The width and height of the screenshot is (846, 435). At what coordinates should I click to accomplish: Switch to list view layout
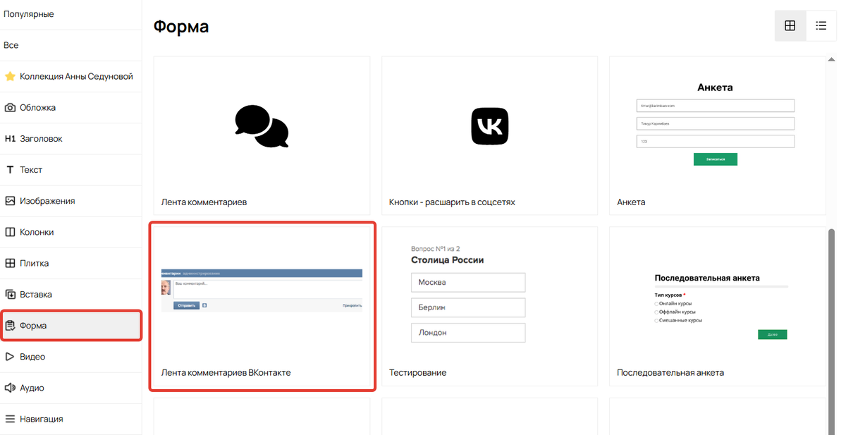tap(821, 26)
